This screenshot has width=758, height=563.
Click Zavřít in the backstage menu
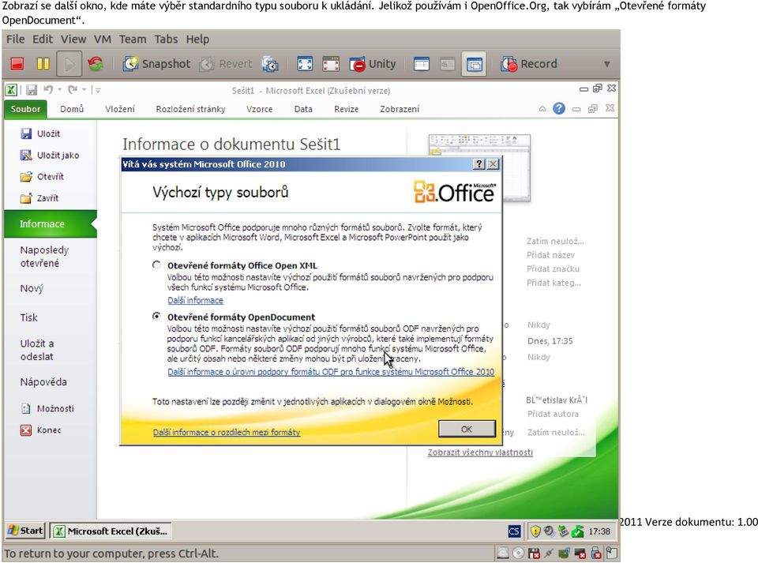pos(39,198)
